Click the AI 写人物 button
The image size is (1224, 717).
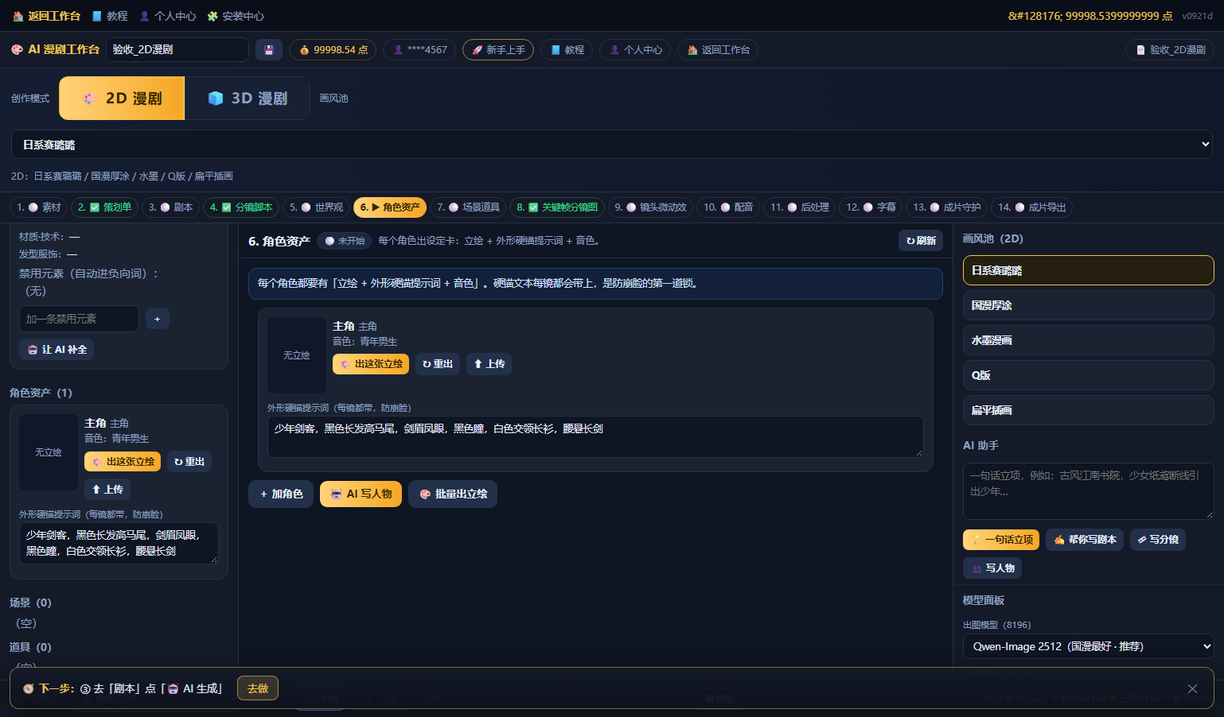coord(361,494)
